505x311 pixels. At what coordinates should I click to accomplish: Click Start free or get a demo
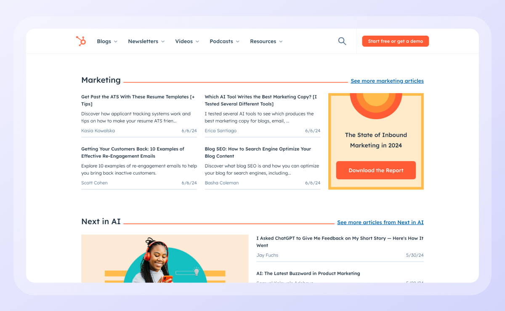(395, 41)
